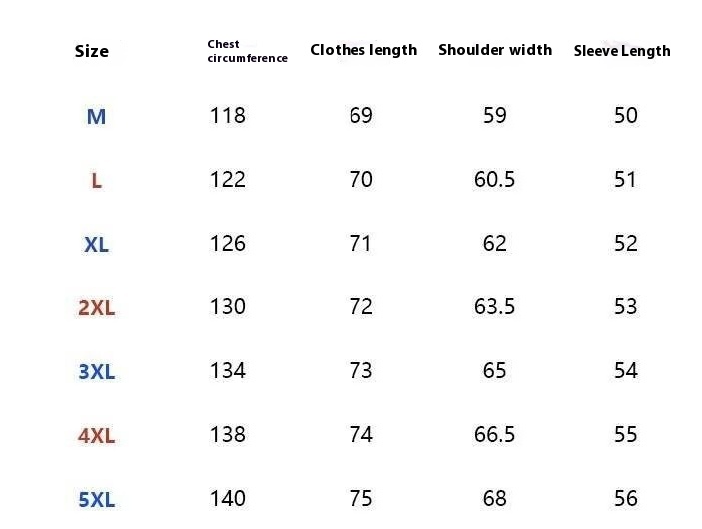Click the 3XL size label

tap(96, 372)
